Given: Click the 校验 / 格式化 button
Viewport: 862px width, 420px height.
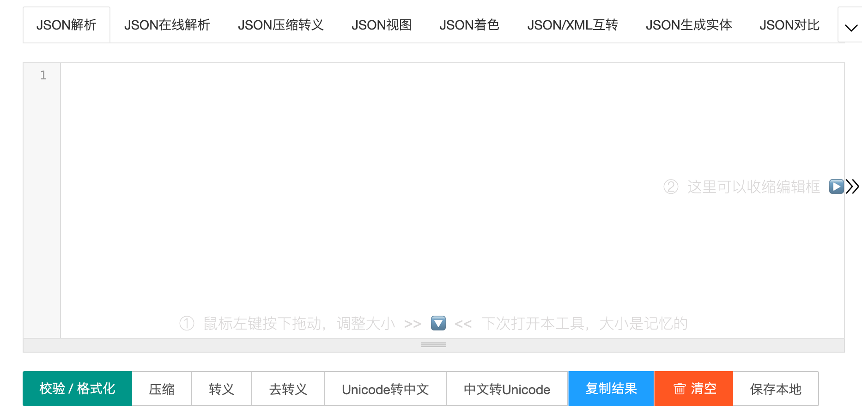Looking at the screenshot, I should (x=78, y=389).
